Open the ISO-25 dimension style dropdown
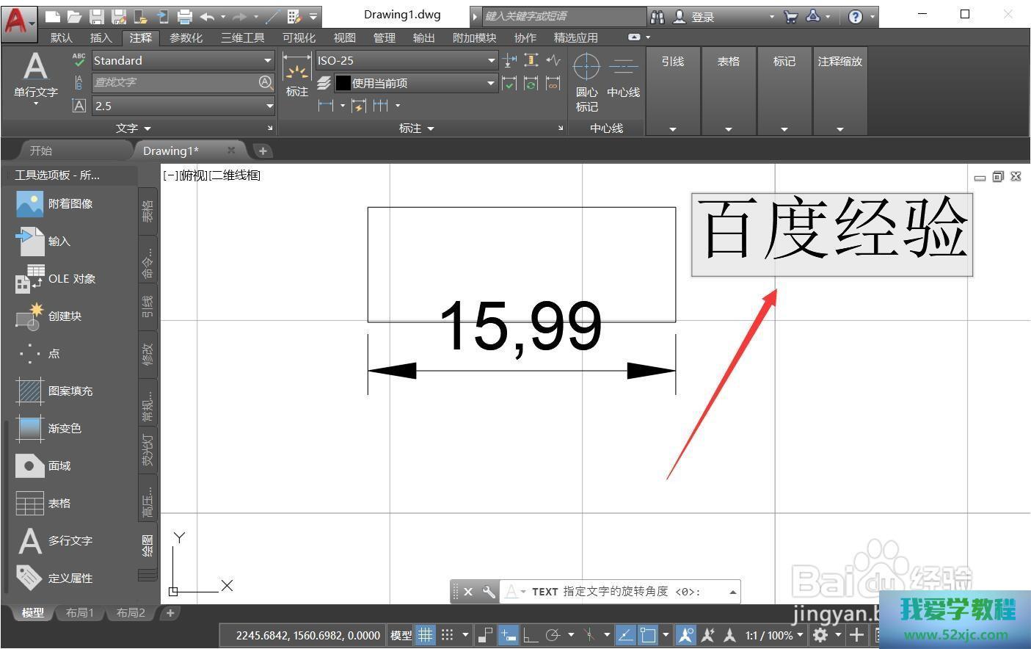The height and width of the screenshot is (649, 1031). (491, 60)
